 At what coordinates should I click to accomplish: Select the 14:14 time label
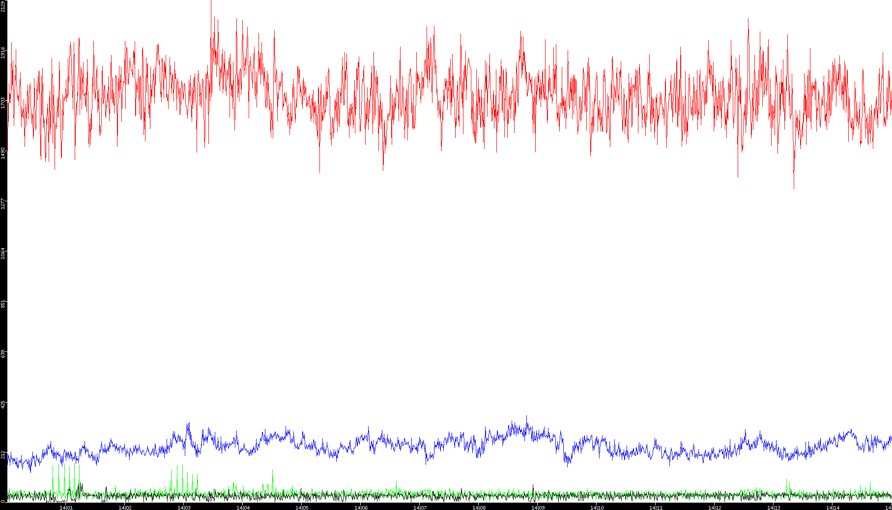[833, 507]
